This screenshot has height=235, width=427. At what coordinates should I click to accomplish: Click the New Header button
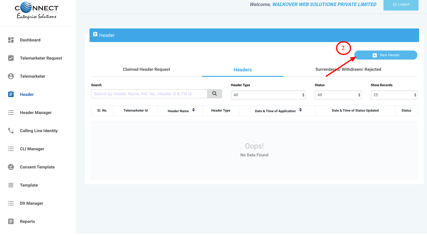[x=386, y=55]
